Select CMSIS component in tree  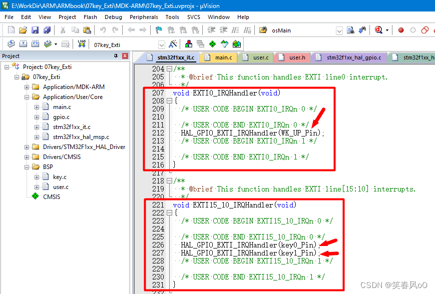pos(52,196)
